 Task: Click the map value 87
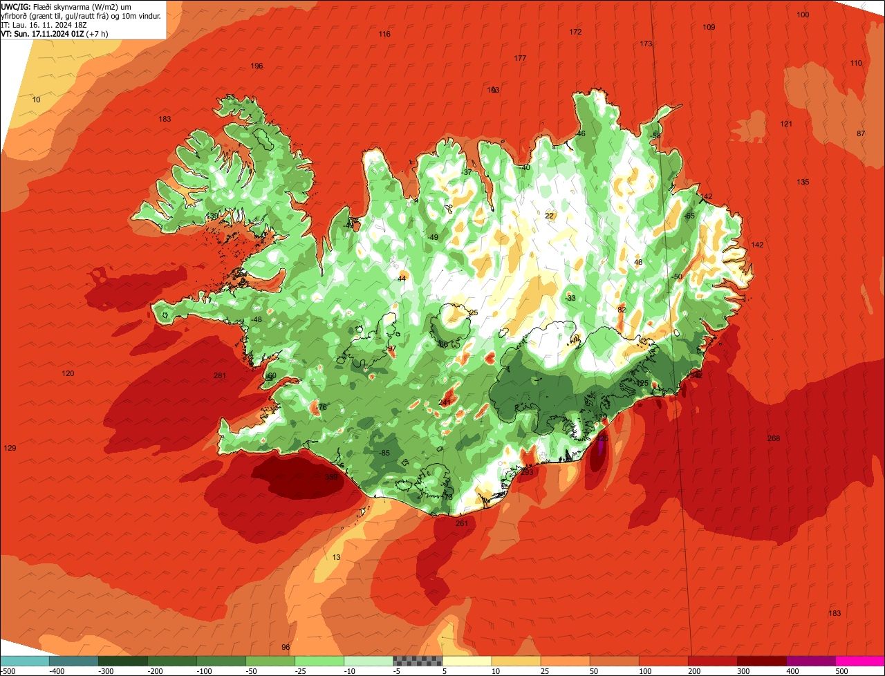tap(861, 133)
